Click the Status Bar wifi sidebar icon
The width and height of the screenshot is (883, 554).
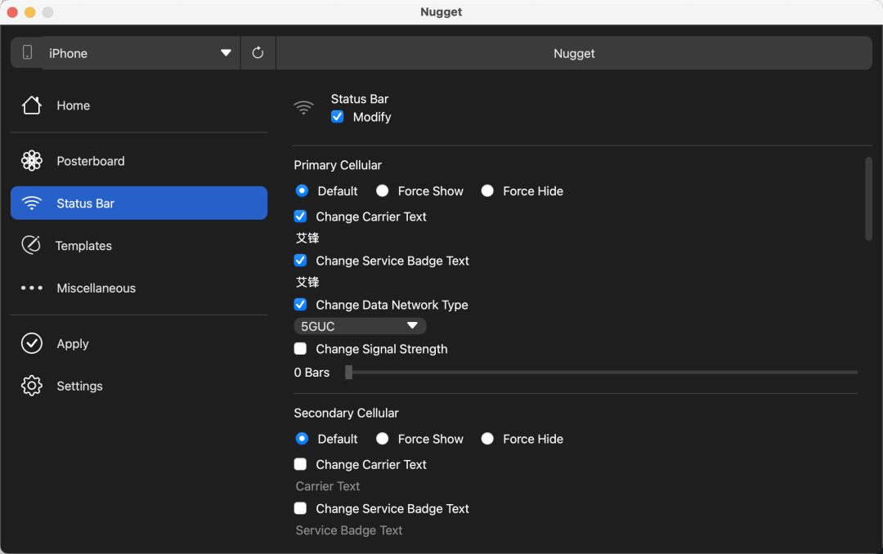[32, 203]
